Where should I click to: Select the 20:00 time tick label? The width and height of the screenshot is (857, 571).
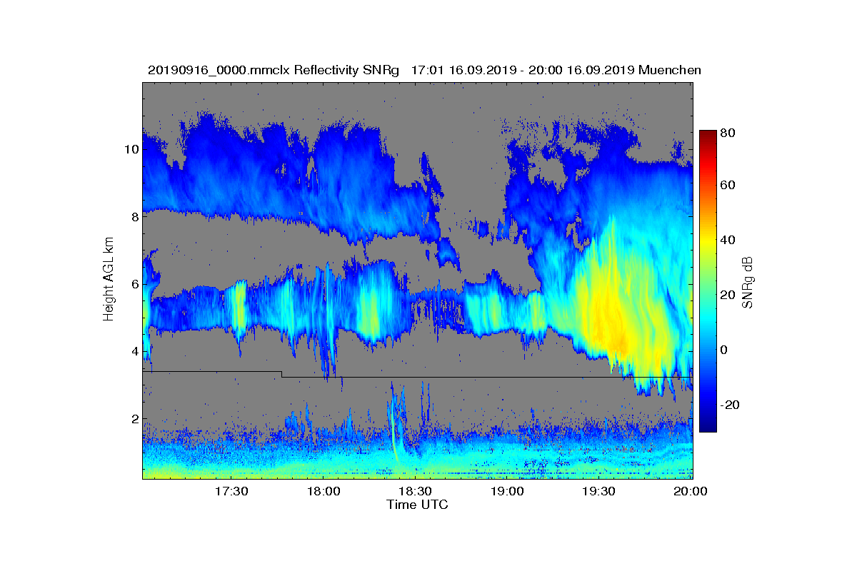(x=691, y=491)
